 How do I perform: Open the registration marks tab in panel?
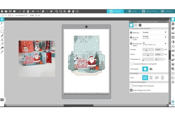click(x=140, y=25)
